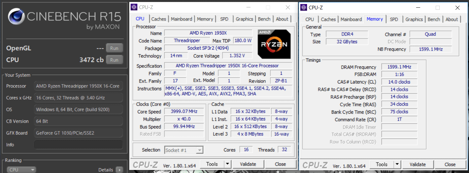Open Graphics tab in right CPU-Z window
The width and height of the screenshot is (469, 173).
coord(414,19)
